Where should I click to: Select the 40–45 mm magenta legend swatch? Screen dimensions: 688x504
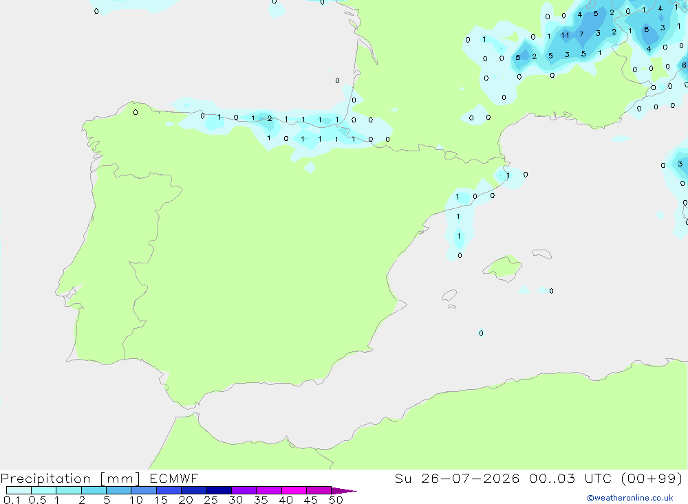click(x=294, y=490)
